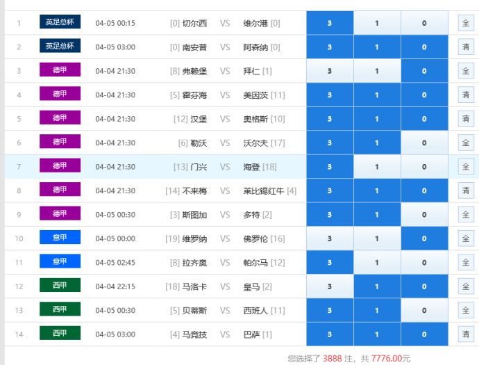
Task: Click 英足总杯 league tag in row 1
Action: [60, 22]
